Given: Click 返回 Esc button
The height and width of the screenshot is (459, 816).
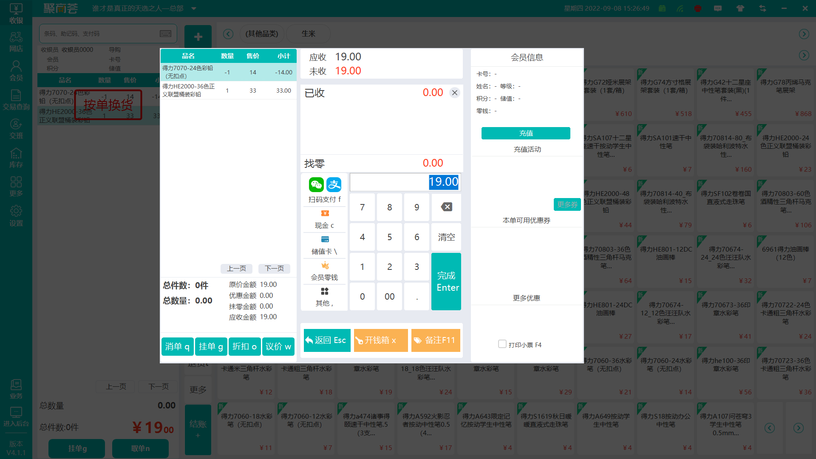Looking at the screenshot, I should 327,340.
